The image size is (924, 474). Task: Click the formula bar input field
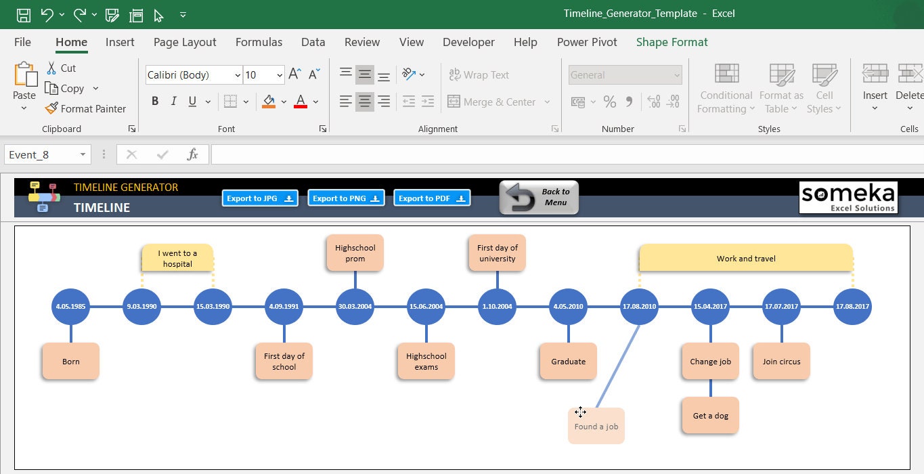click(567, 154)
